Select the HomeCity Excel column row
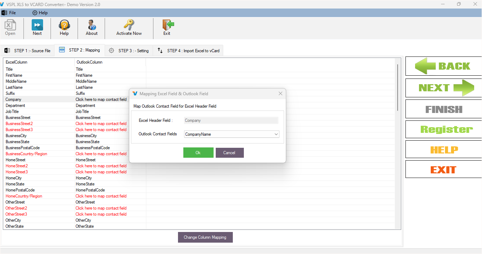Image resolution: width=482 pixels, height=254 pixels. [x=14, y=178]
